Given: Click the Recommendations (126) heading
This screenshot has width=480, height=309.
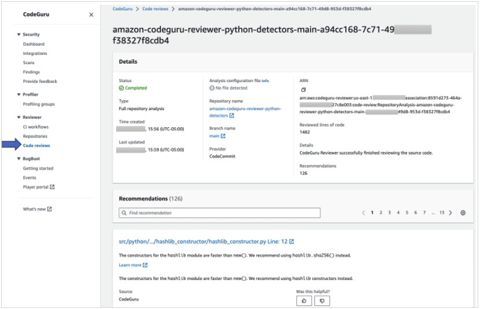Looking at the screenshot, I should click(150, 198).
